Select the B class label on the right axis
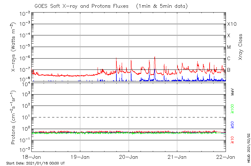The image size is (251, 166). [229, 70]
